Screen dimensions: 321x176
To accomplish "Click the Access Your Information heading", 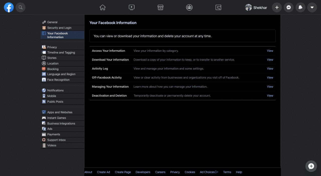I will (108, 51).
